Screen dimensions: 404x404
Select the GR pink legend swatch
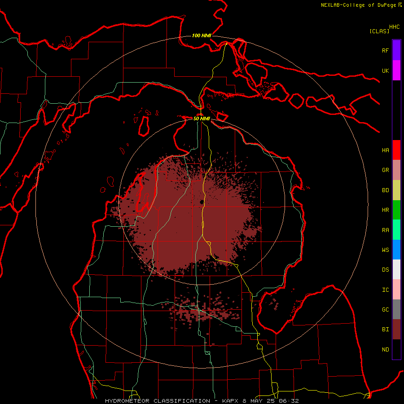pyautogui.click(x=396, y=170)
